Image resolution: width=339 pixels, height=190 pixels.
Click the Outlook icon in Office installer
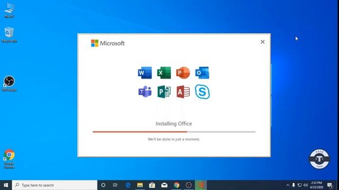point(202,73)
